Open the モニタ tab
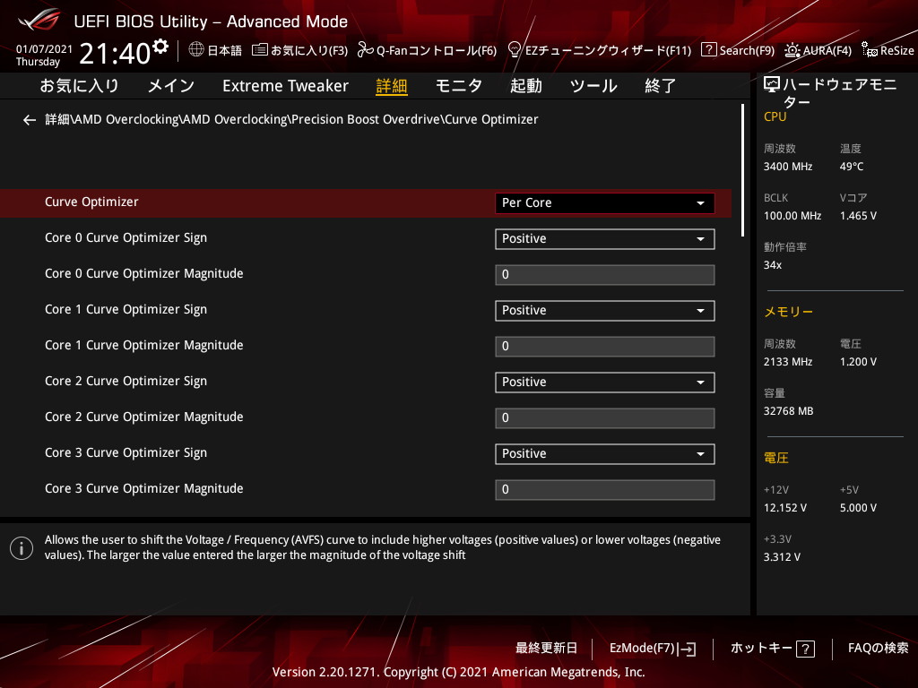 [459, 86]
